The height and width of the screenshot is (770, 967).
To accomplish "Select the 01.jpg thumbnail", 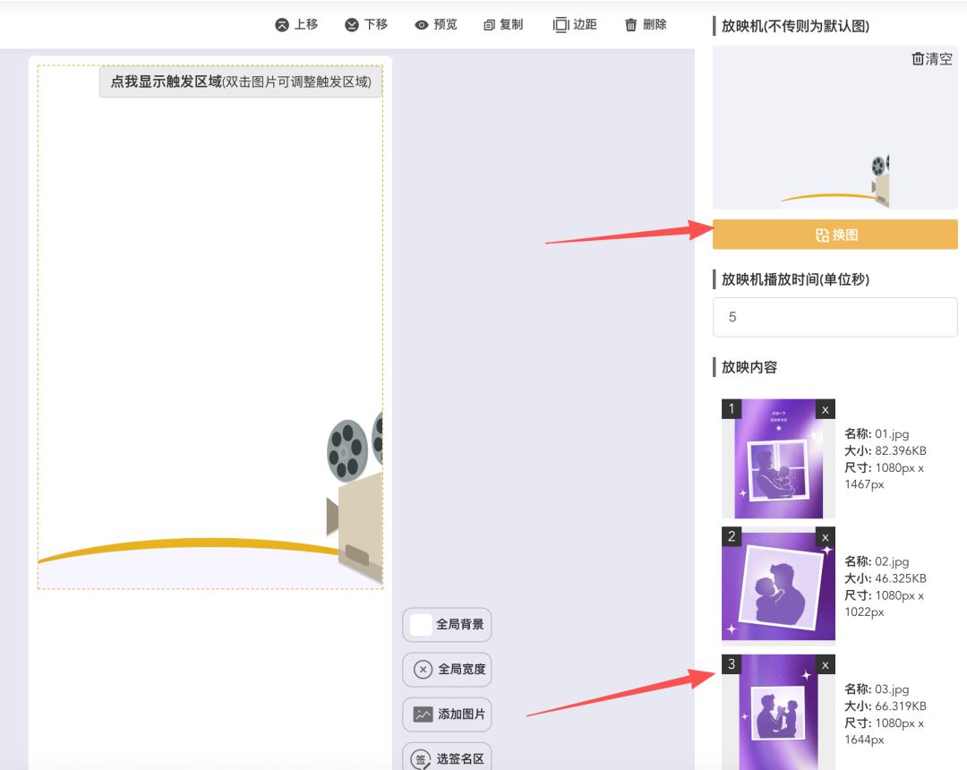I will (x=778, y=458).
